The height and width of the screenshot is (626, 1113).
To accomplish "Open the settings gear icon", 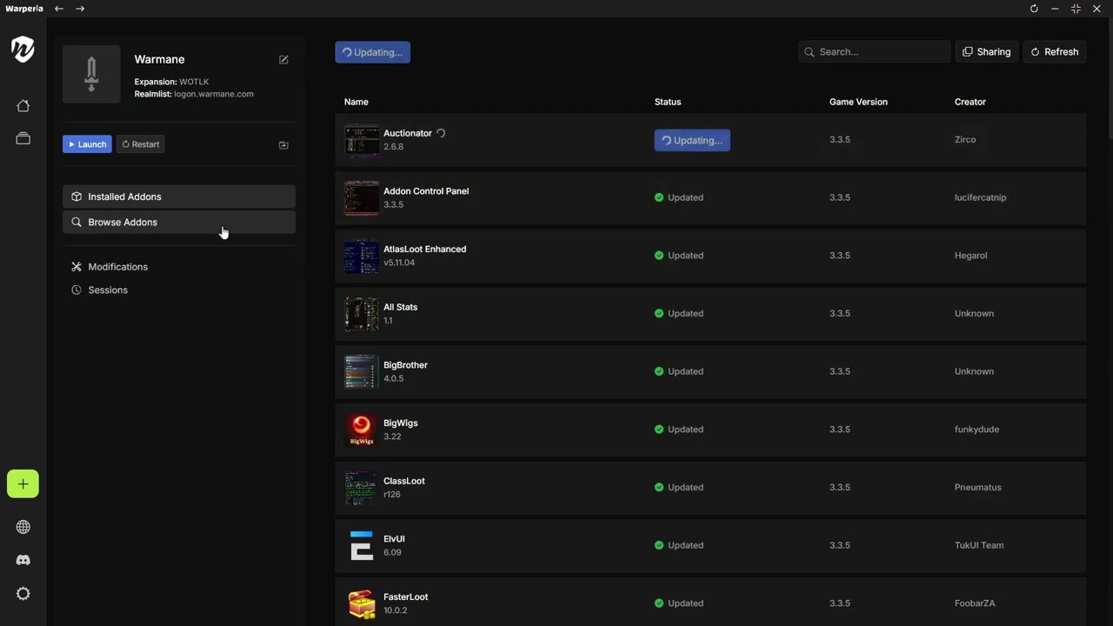I will [x=23, y=594].
